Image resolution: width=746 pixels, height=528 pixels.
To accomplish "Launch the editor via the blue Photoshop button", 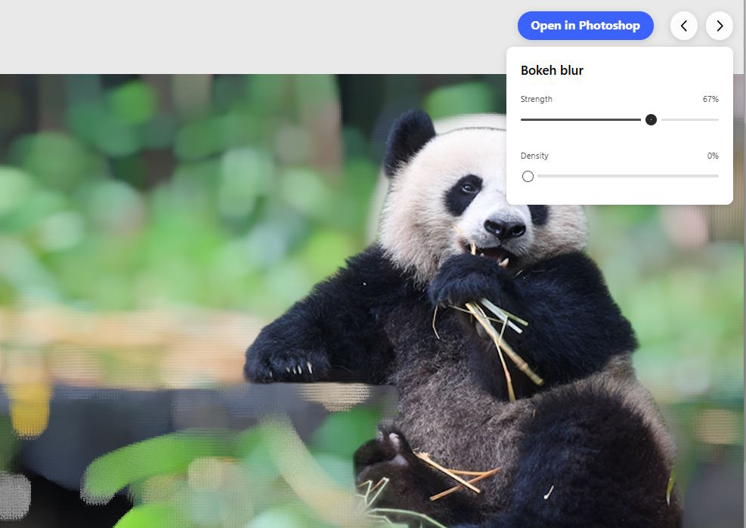I will coord(585,25).
